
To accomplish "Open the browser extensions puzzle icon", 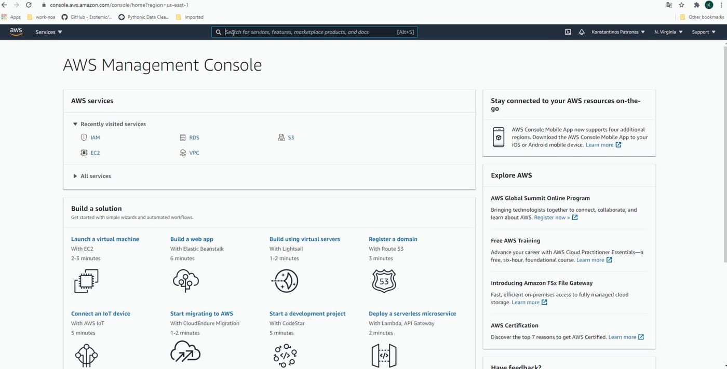I will pyautogui.click(x=696, y=5).
